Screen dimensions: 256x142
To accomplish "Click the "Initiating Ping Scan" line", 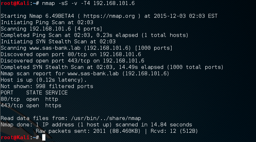I will [x=41, y=22].
